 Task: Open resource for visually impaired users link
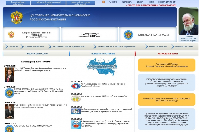coord(151,5)
